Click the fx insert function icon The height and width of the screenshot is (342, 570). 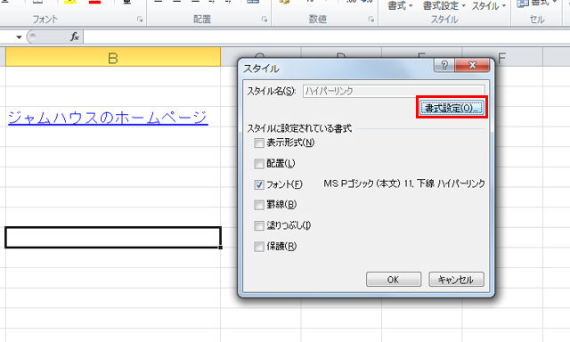(x=75, y=37)
